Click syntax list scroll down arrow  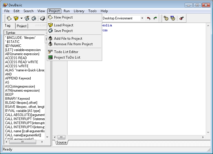click(x=47, y=137)
